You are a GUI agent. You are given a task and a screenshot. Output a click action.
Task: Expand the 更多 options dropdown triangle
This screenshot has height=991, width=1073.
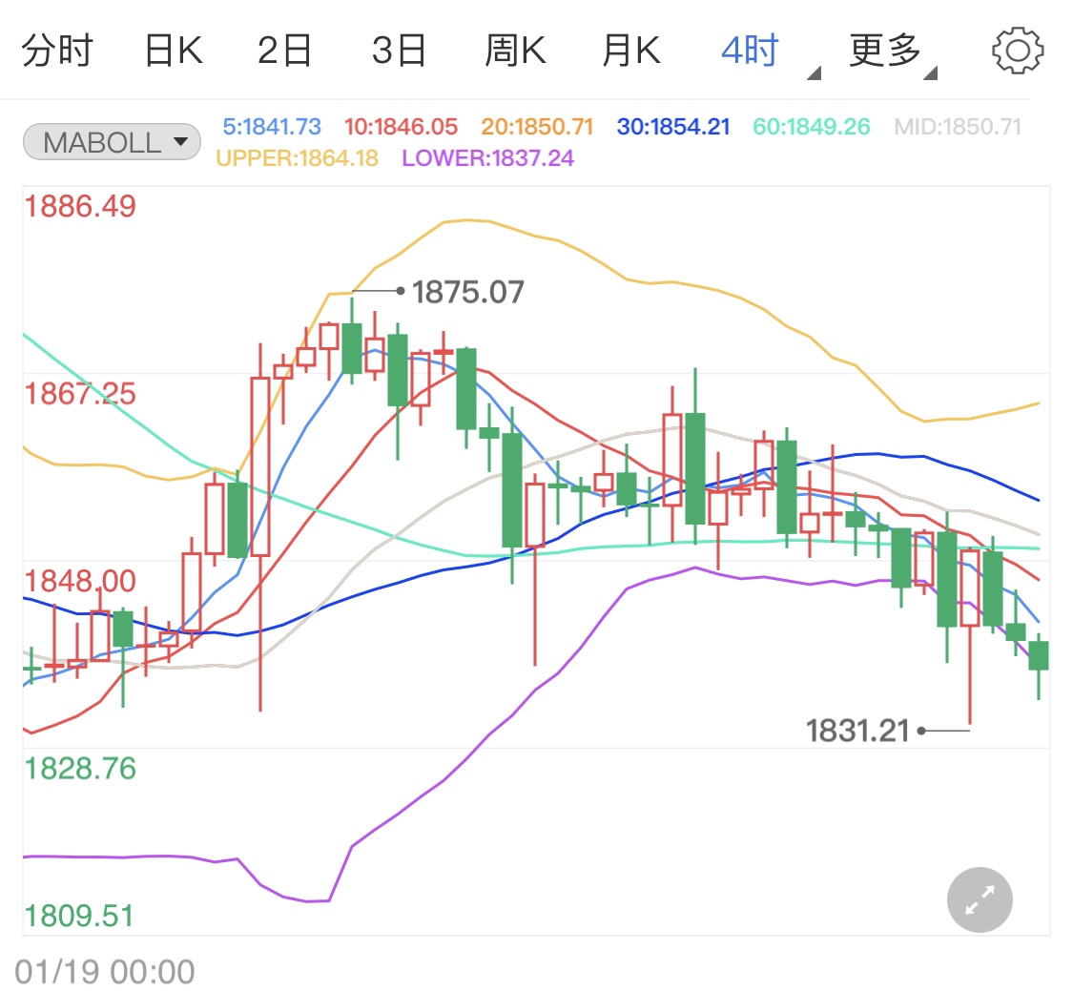tap(930, 72)
